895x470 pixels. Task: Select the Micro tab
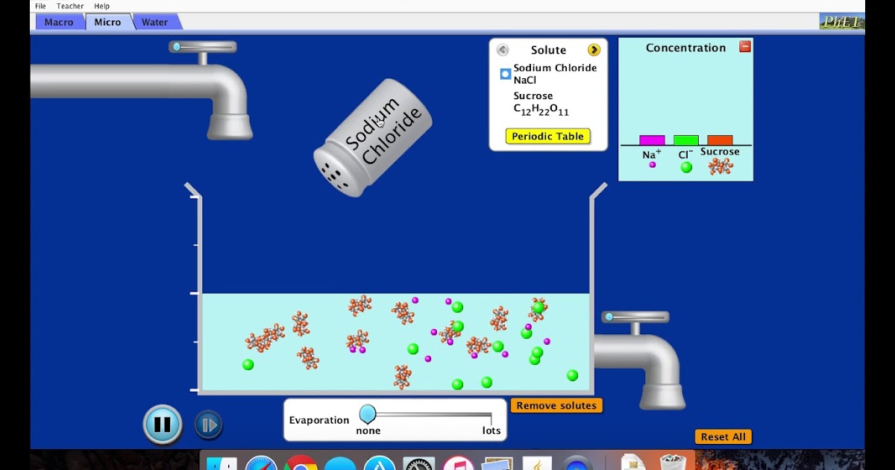tap(107, 22)
